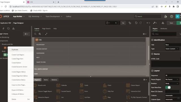
Task: Select the Interactive Grid region type
Action: [x=133, y=91]
